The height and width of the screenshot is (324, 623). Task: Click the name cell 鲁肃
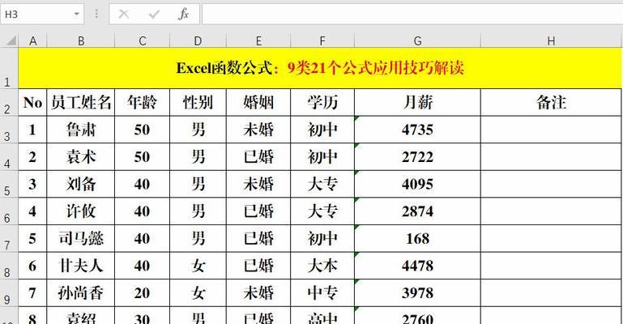[81, 130]
